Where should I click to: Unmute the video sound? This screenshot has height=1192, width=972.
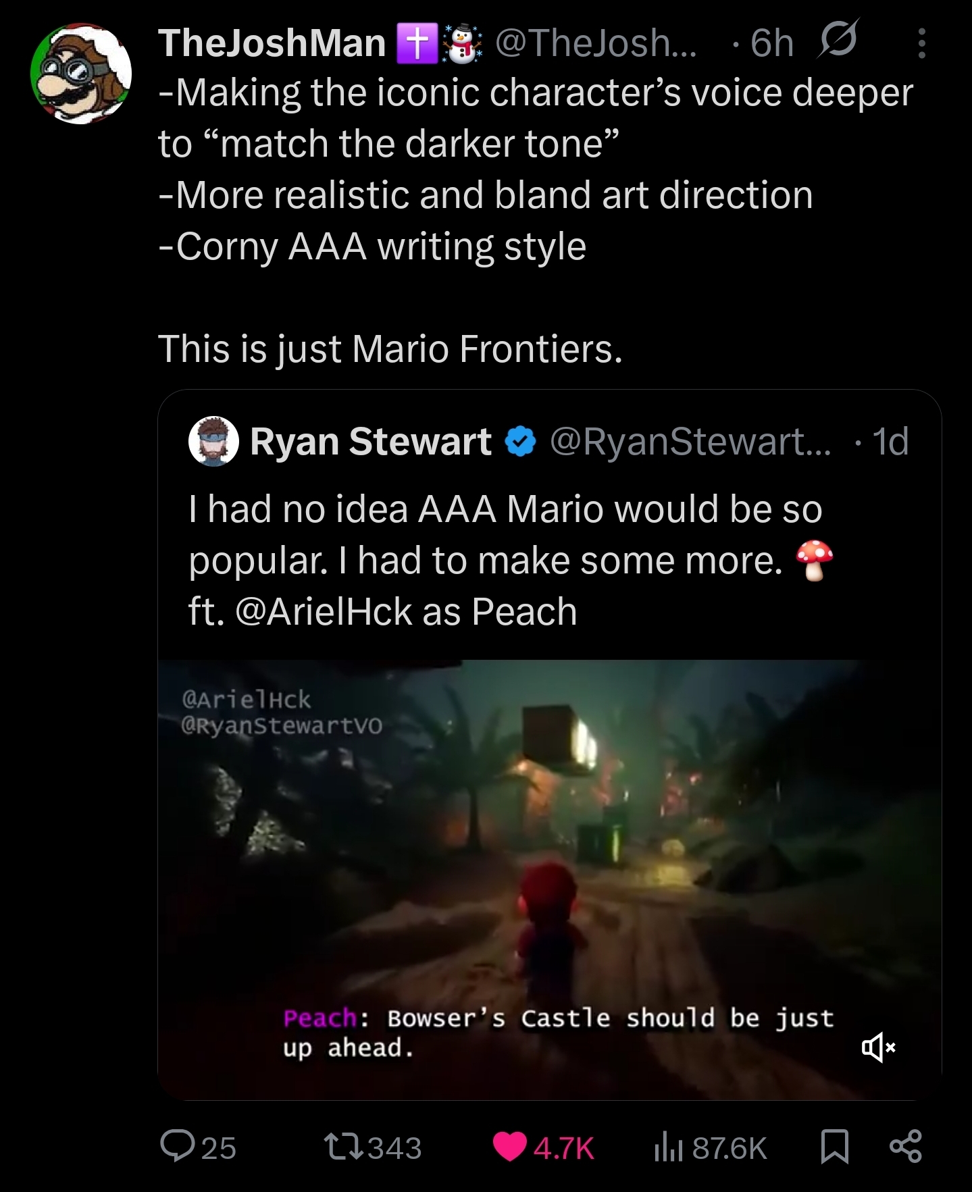(x=878, y=1047)
